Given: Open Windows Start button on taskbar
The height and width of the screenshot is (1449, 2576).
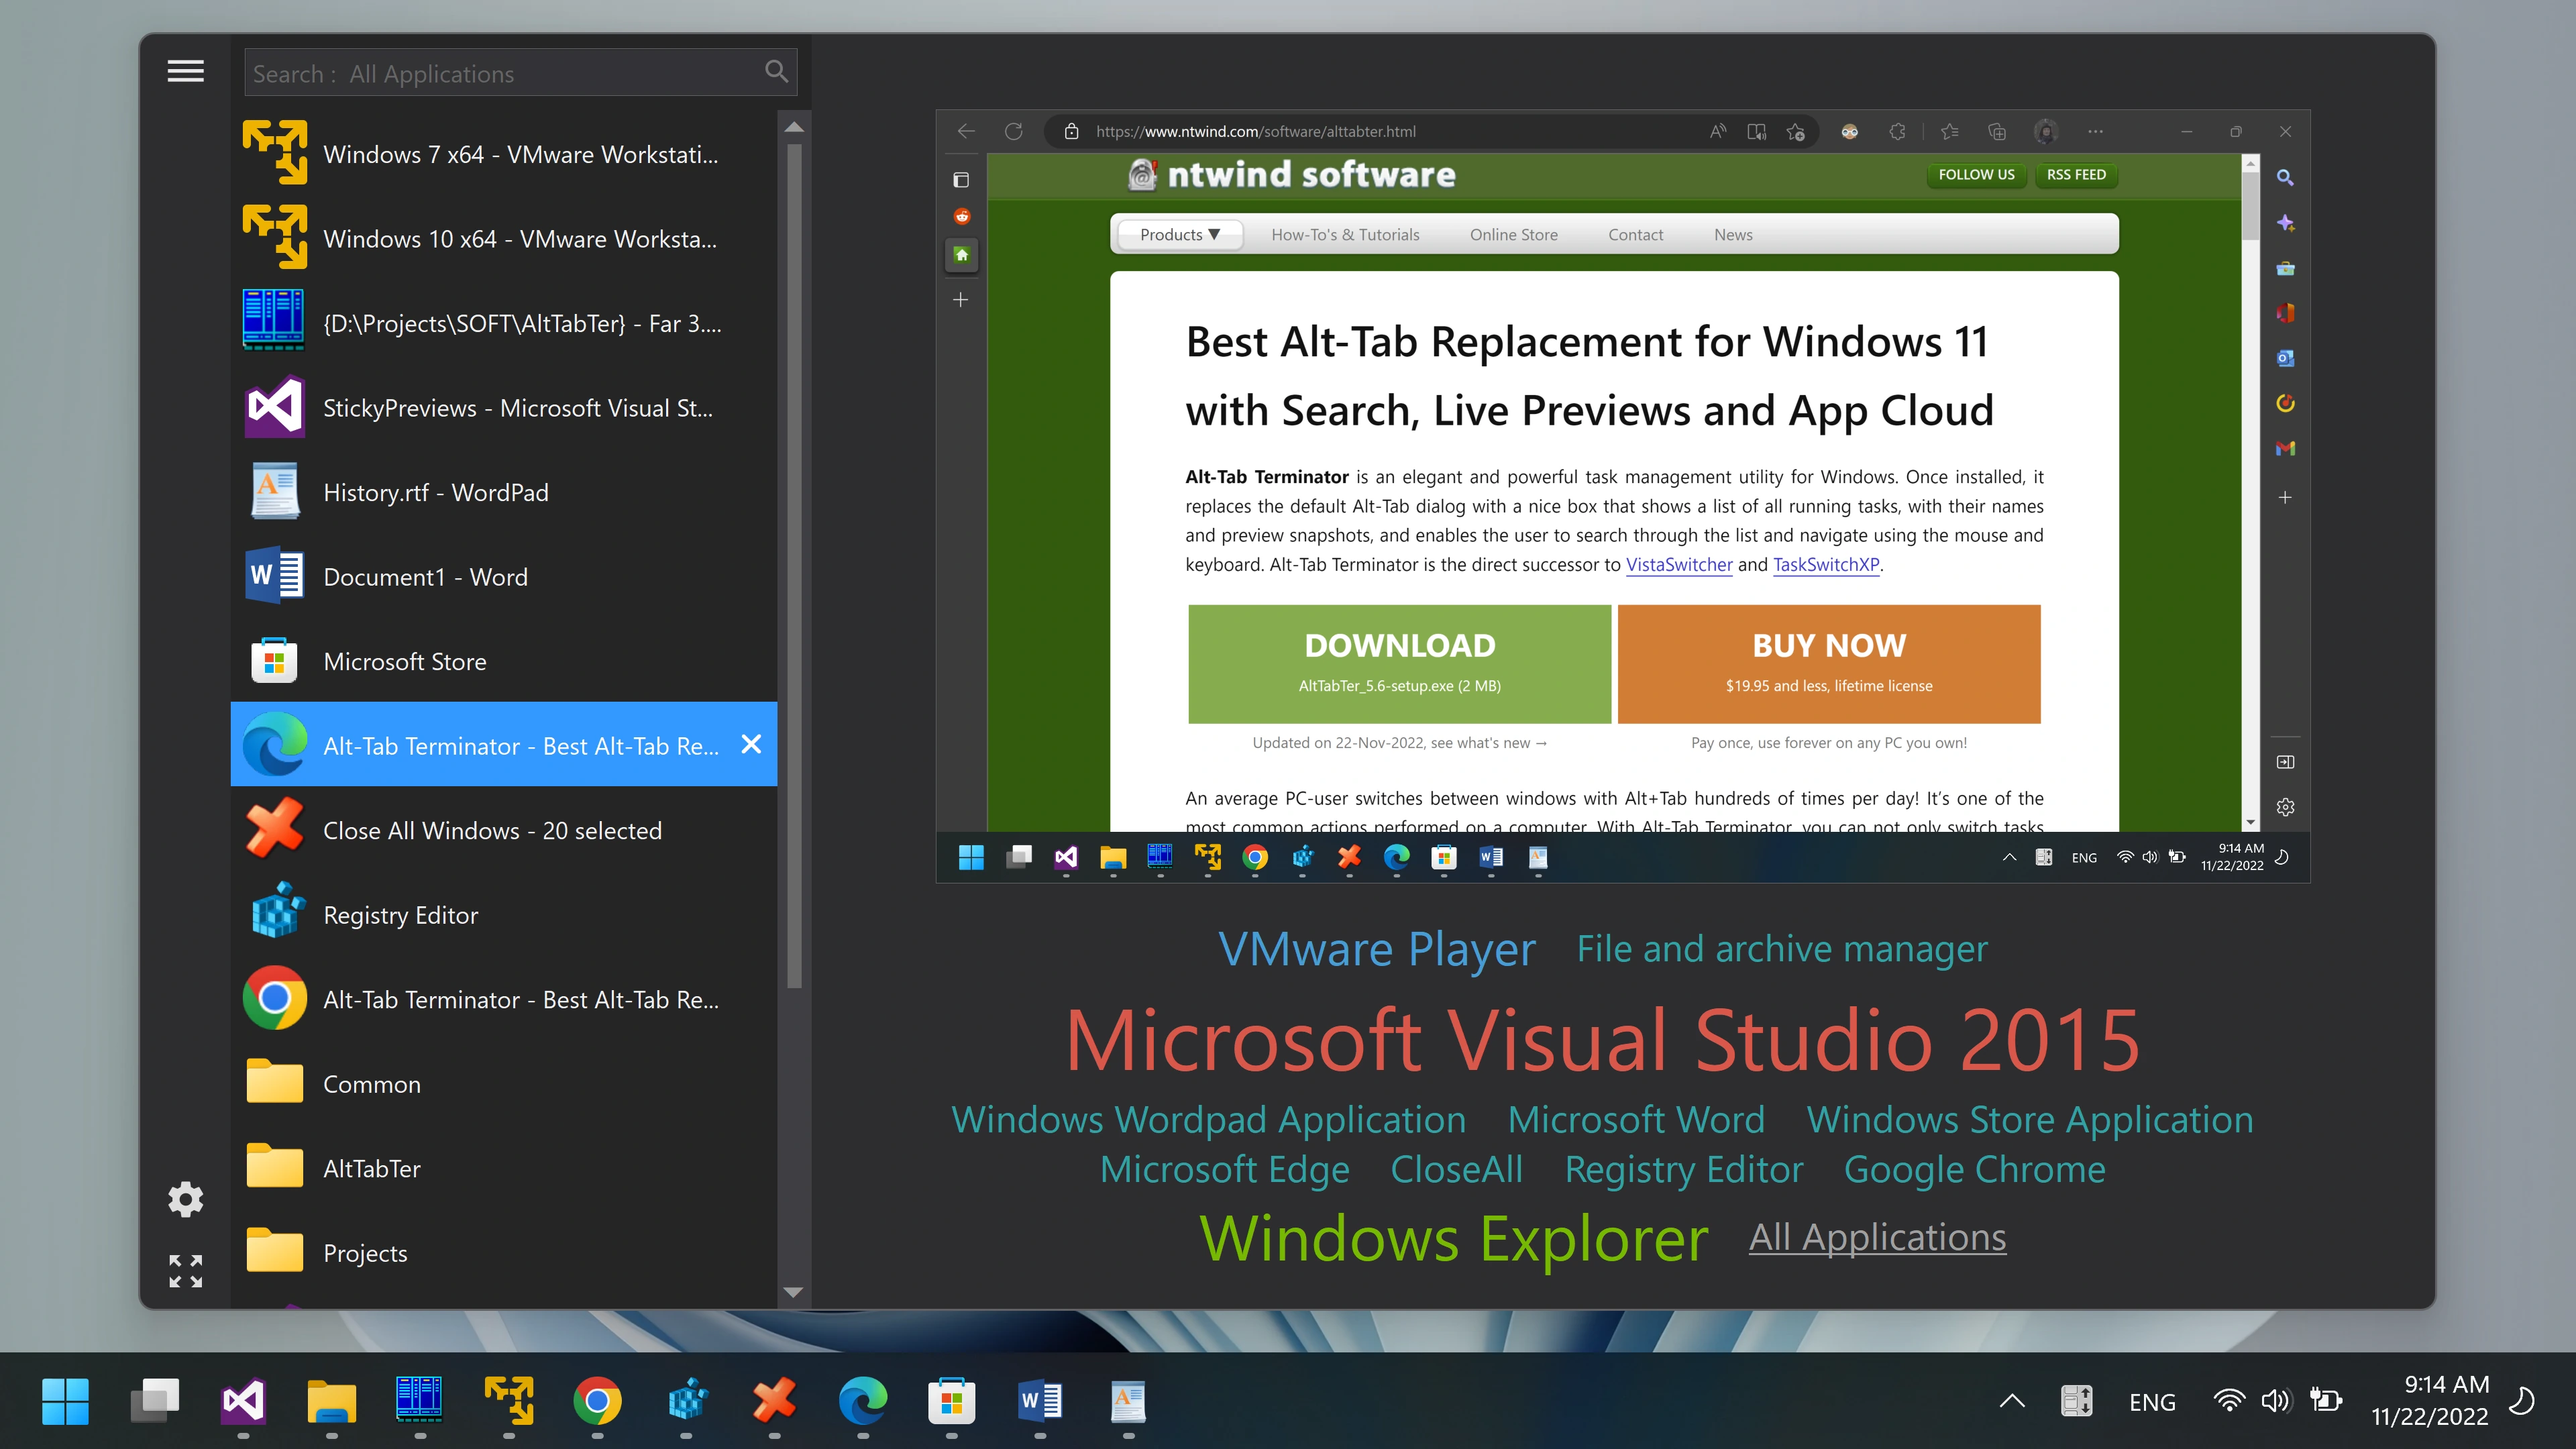Looking at the screenshot, I should coord(65,1400).
